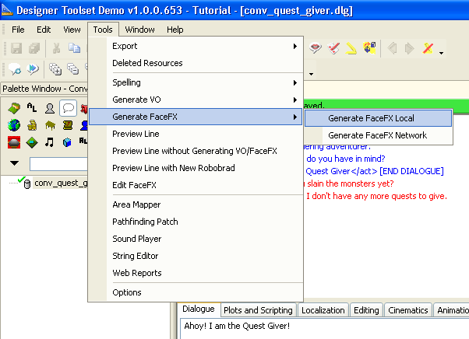The image size is (469, 339).
Task: Select the character bust palette icon
Action: pyautogui.click(x=50, y=108)
